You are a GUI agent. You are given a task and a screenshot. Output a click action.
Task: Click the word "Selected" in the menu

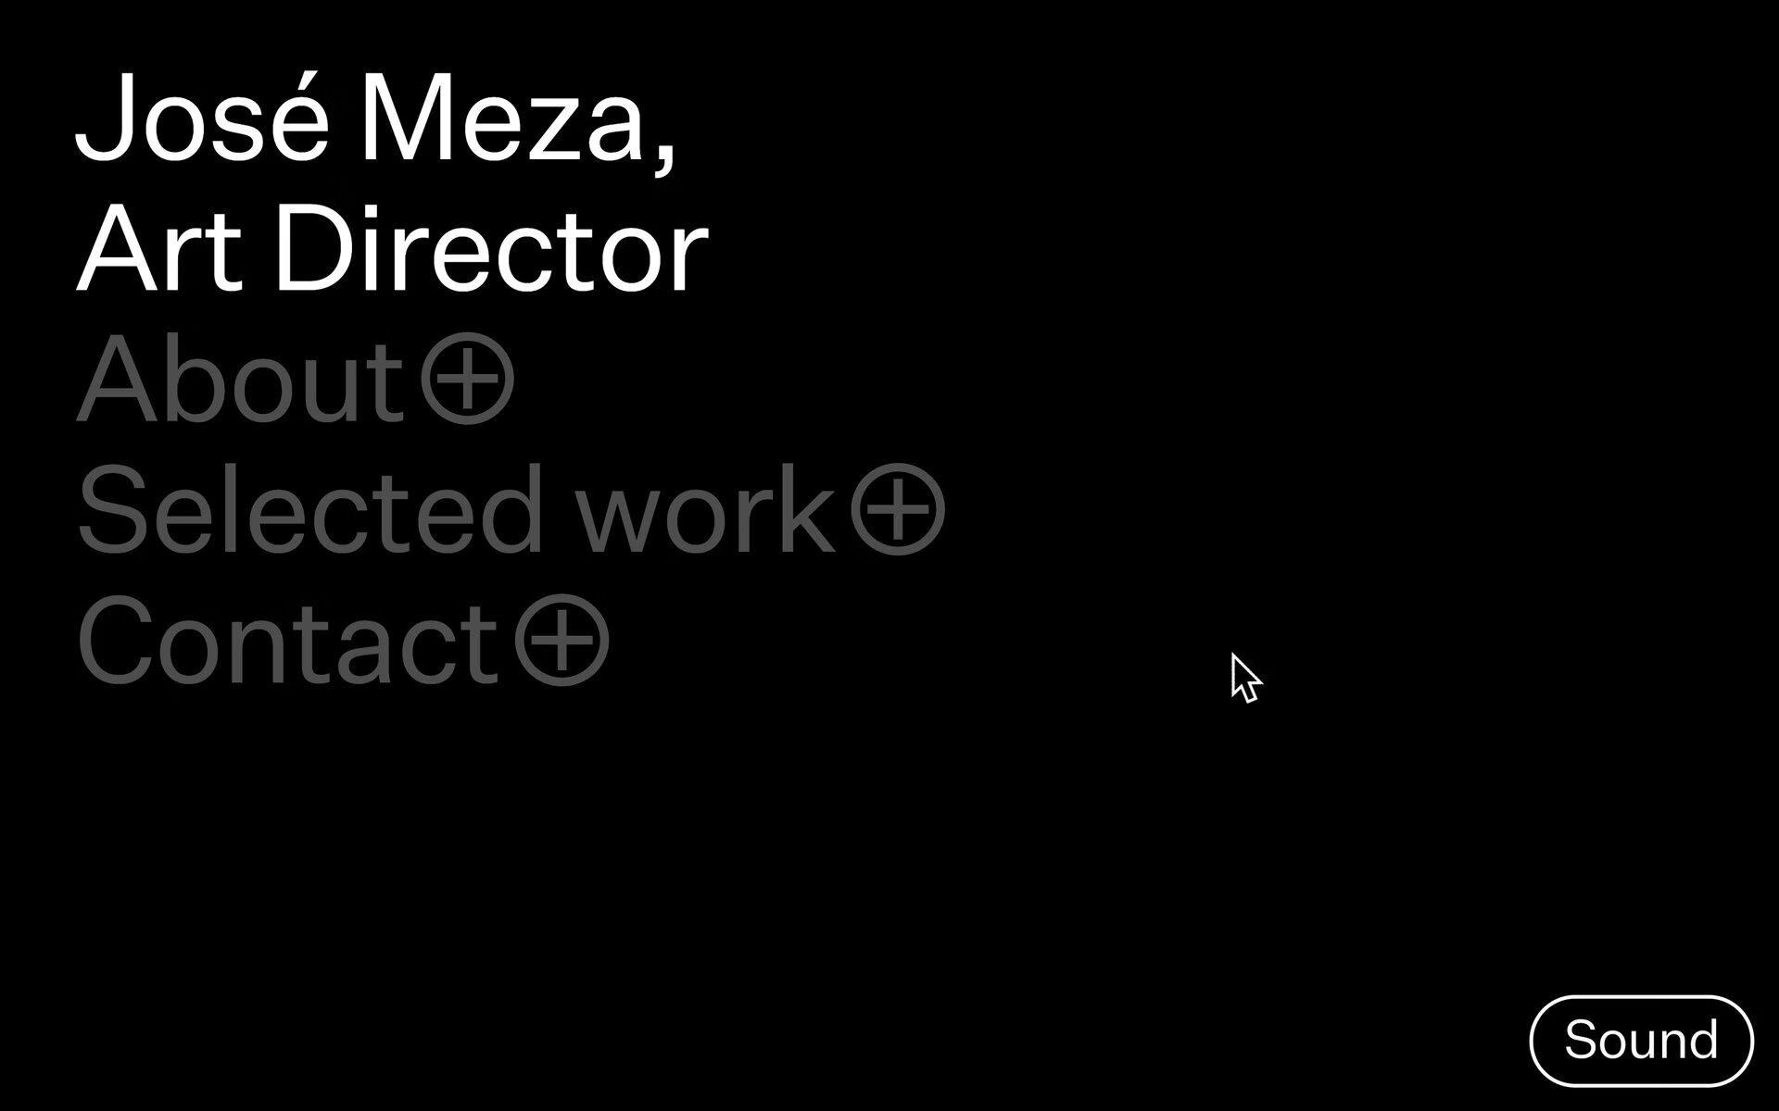pos(310,510)
